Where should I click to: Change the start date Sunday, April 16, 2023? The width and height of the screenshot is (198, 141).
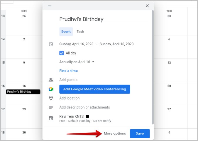point(76,44)
